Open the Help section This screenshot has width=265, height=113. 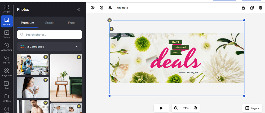(7, 110)
